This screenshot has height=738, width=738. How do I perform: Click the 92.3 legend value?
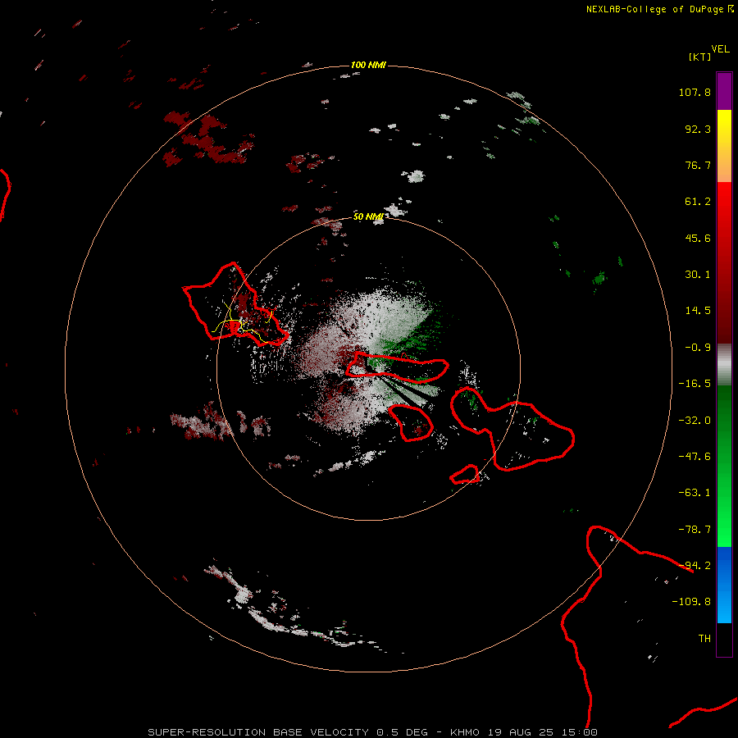(x=698, y=129)
